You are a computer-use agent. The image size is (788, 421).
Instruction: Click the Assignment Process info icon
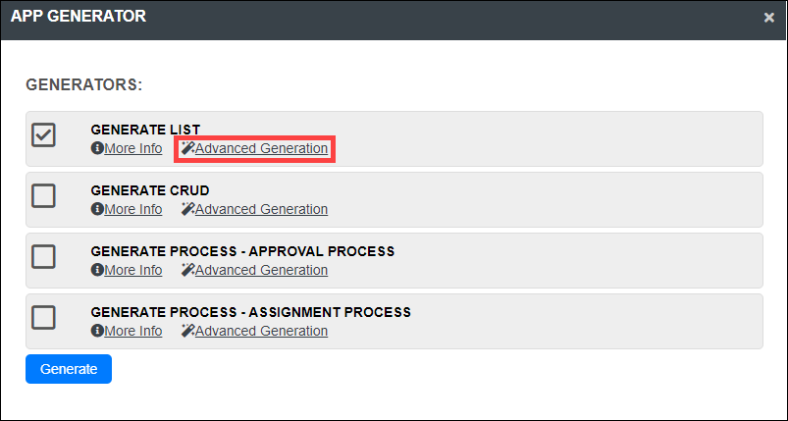(x=97, y=331)
